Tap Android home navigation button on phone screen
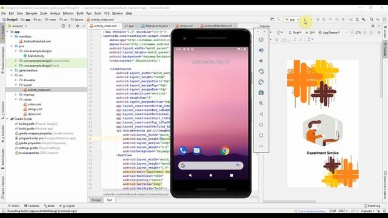388x218 pixels. [211, 175]
